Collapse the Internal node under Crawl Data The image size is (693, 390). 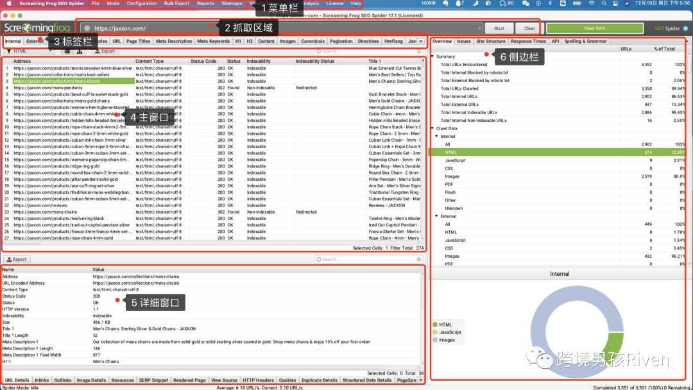[437, 136]
